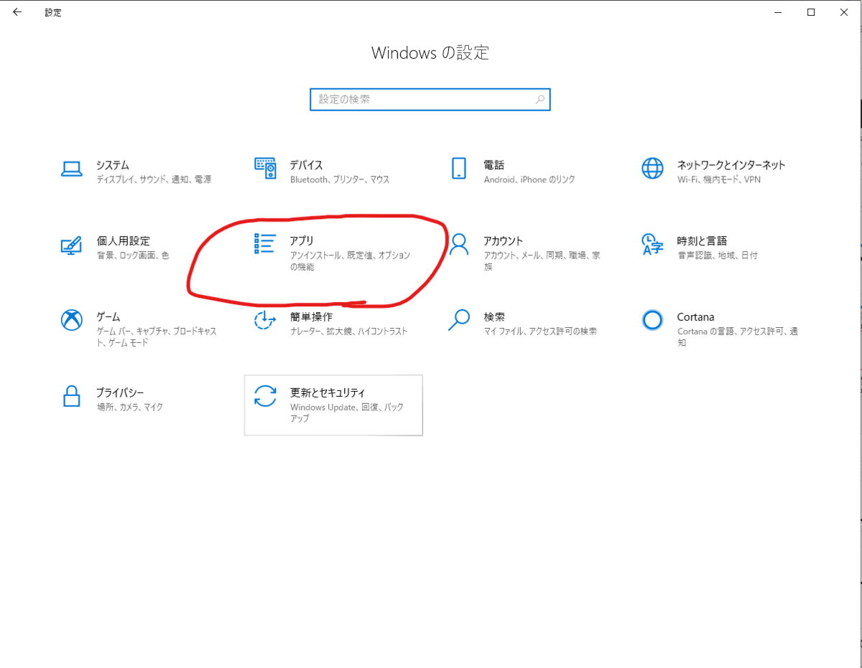862x668 pixels.
Task: Click the Windows Update、回復、バックアップ description
Action: [x=347, y=413]
